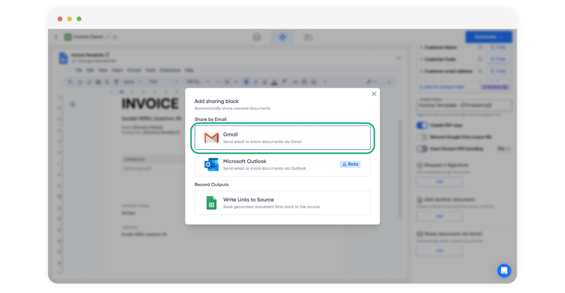Click the Bold formatting icon

tap(247, 82)
